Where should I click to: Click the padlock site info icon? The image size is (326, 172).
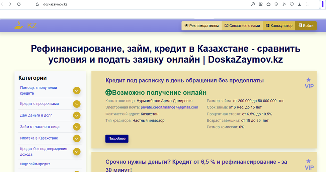point(37,4)
